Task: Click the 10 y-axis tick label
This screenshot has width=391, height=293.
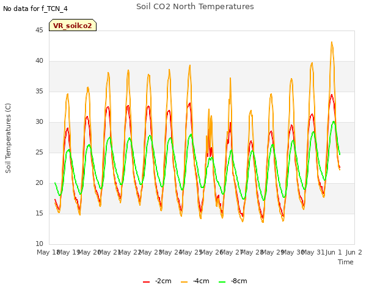Action: (39, 244)
